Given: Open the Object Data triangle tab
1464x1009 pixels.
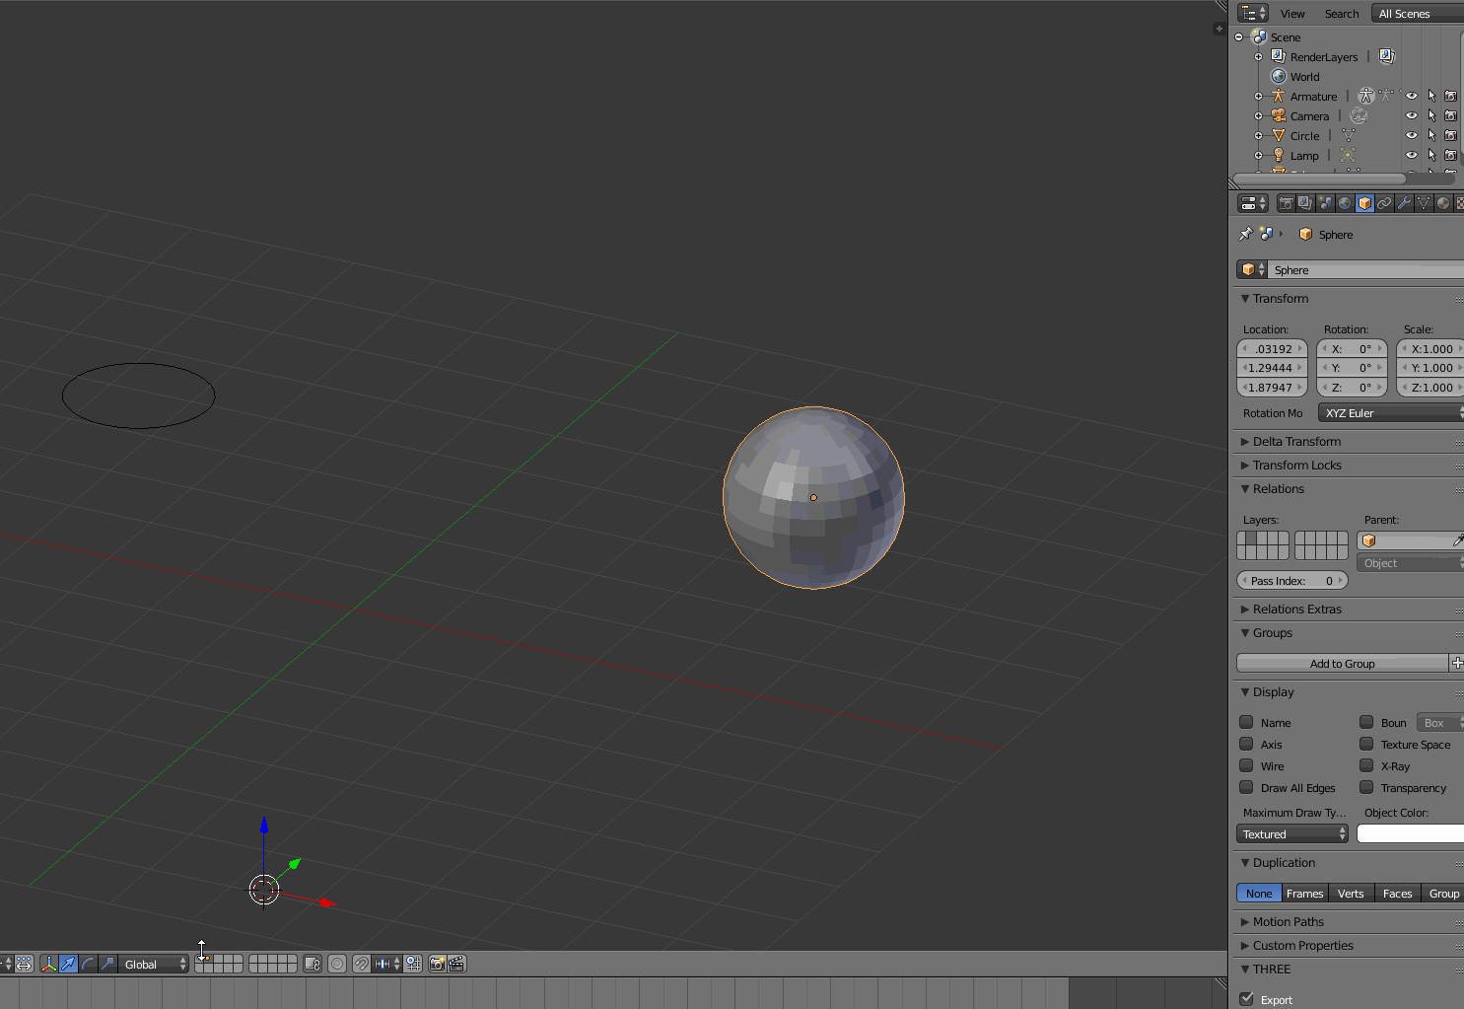Looking at the screenshot, I should pyautogui.click(x=1424, y=203).
